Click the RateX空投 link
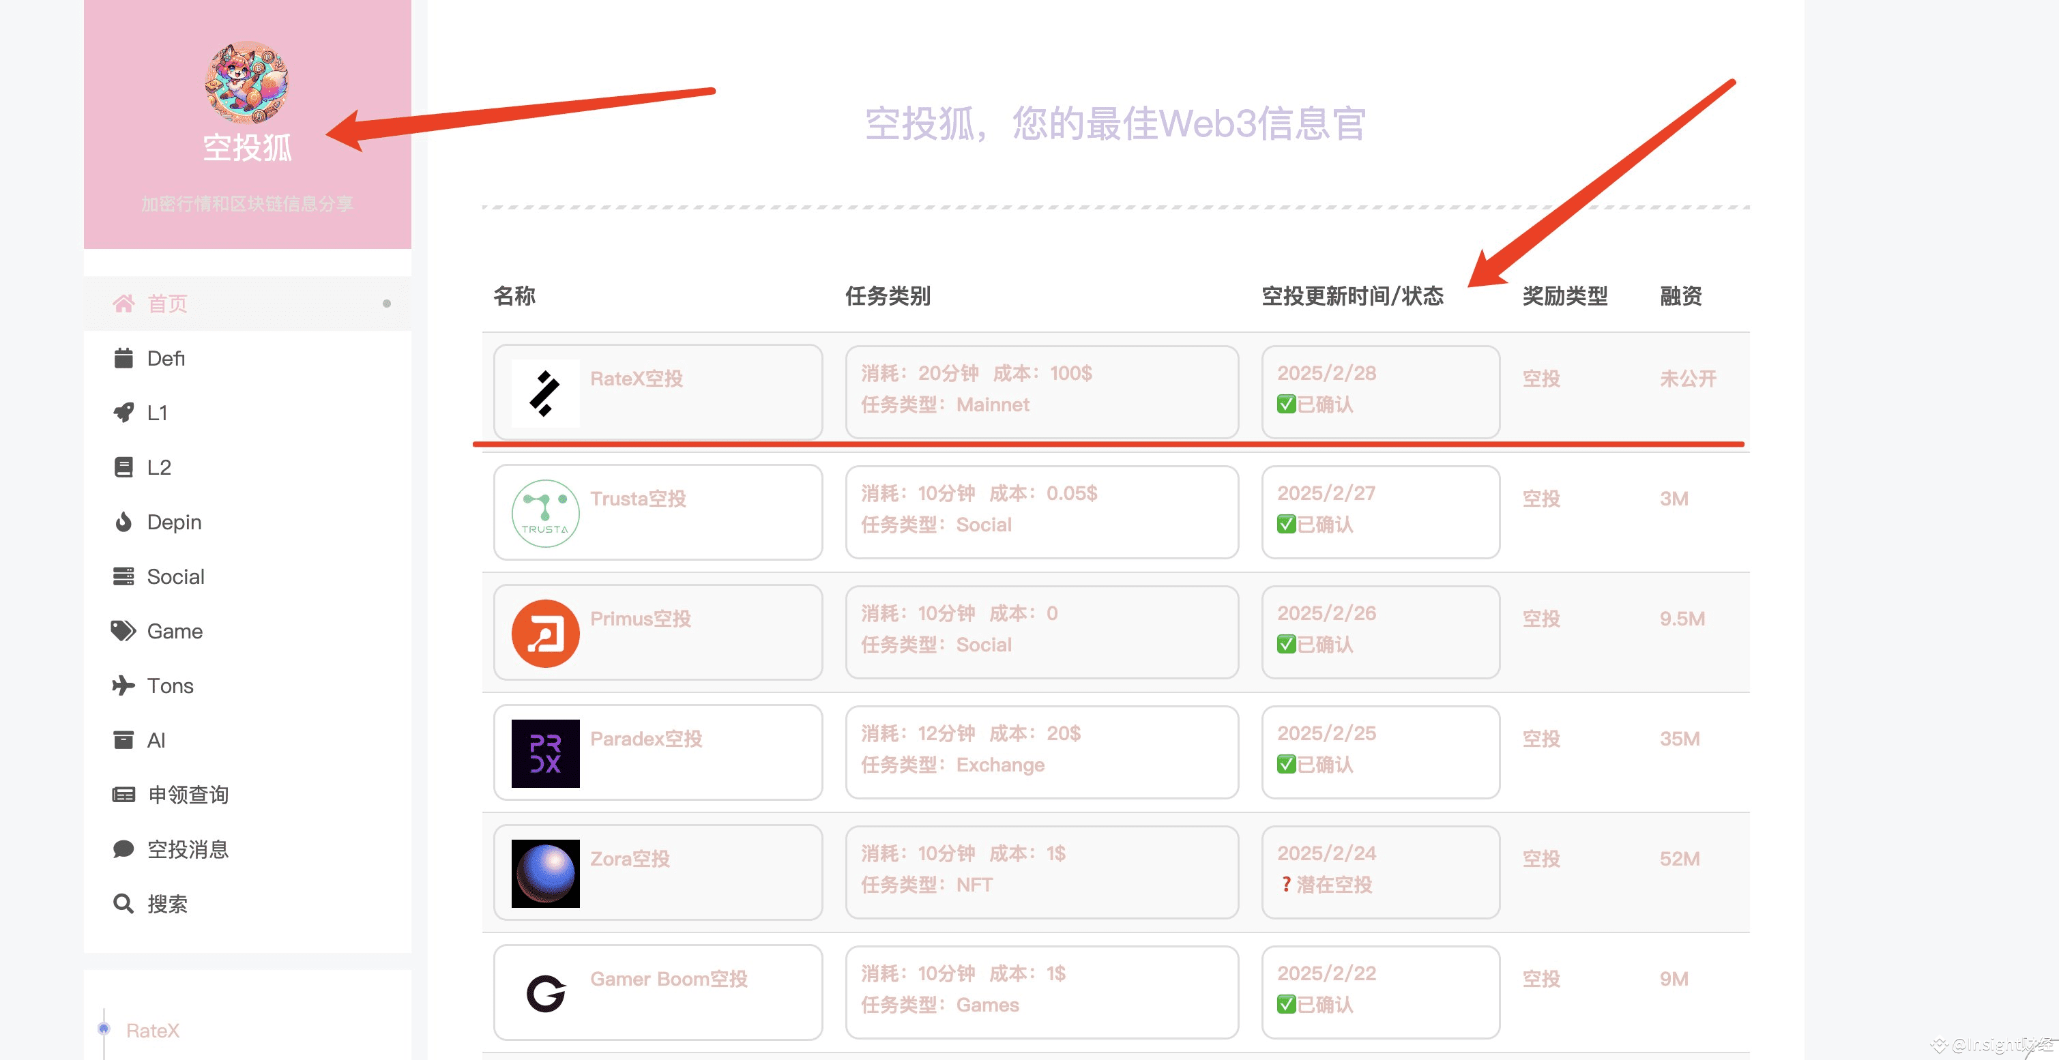 637,378
